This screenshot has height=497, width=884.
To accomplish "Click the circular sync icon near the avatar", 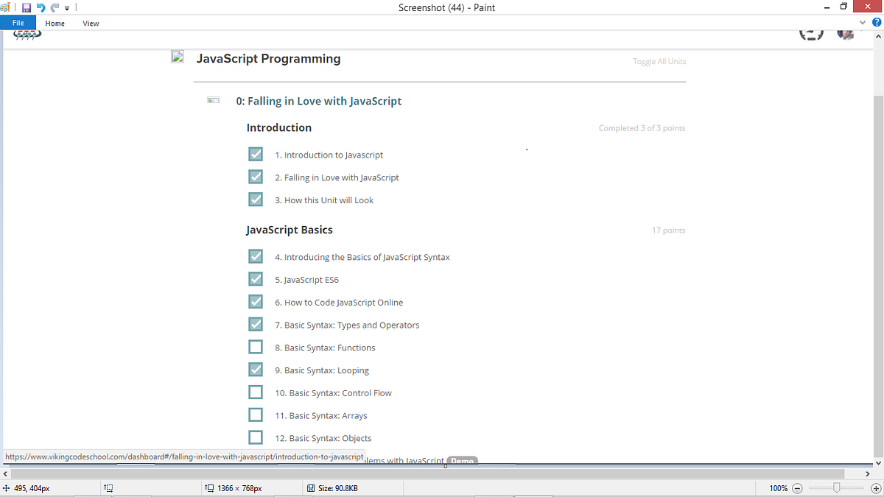I will (811, 32).
